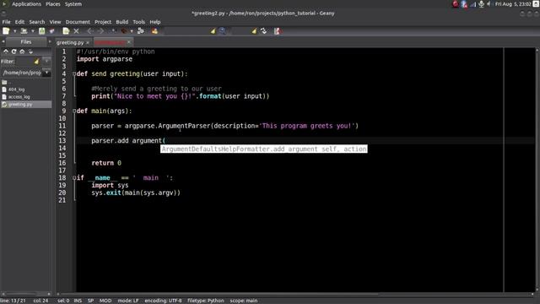
Task: Navigate back with the toolbar arrow
Action: 90,31
